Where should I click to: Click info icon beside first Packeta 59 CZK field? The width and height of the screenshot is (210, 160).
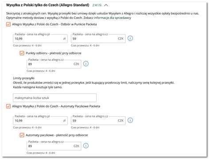click(x=130, y=38)
